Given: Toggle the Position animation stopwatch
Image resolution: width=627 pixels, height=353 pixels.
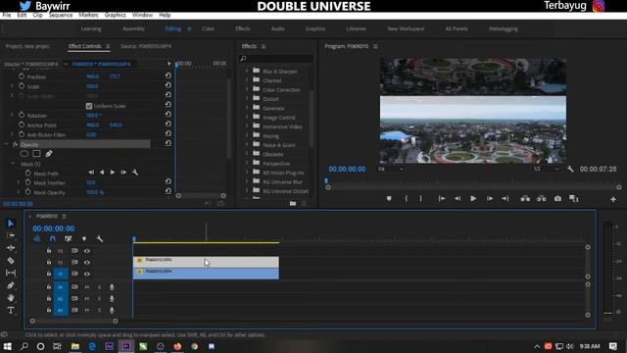Looking at the screenshot, I should point(22,76).
